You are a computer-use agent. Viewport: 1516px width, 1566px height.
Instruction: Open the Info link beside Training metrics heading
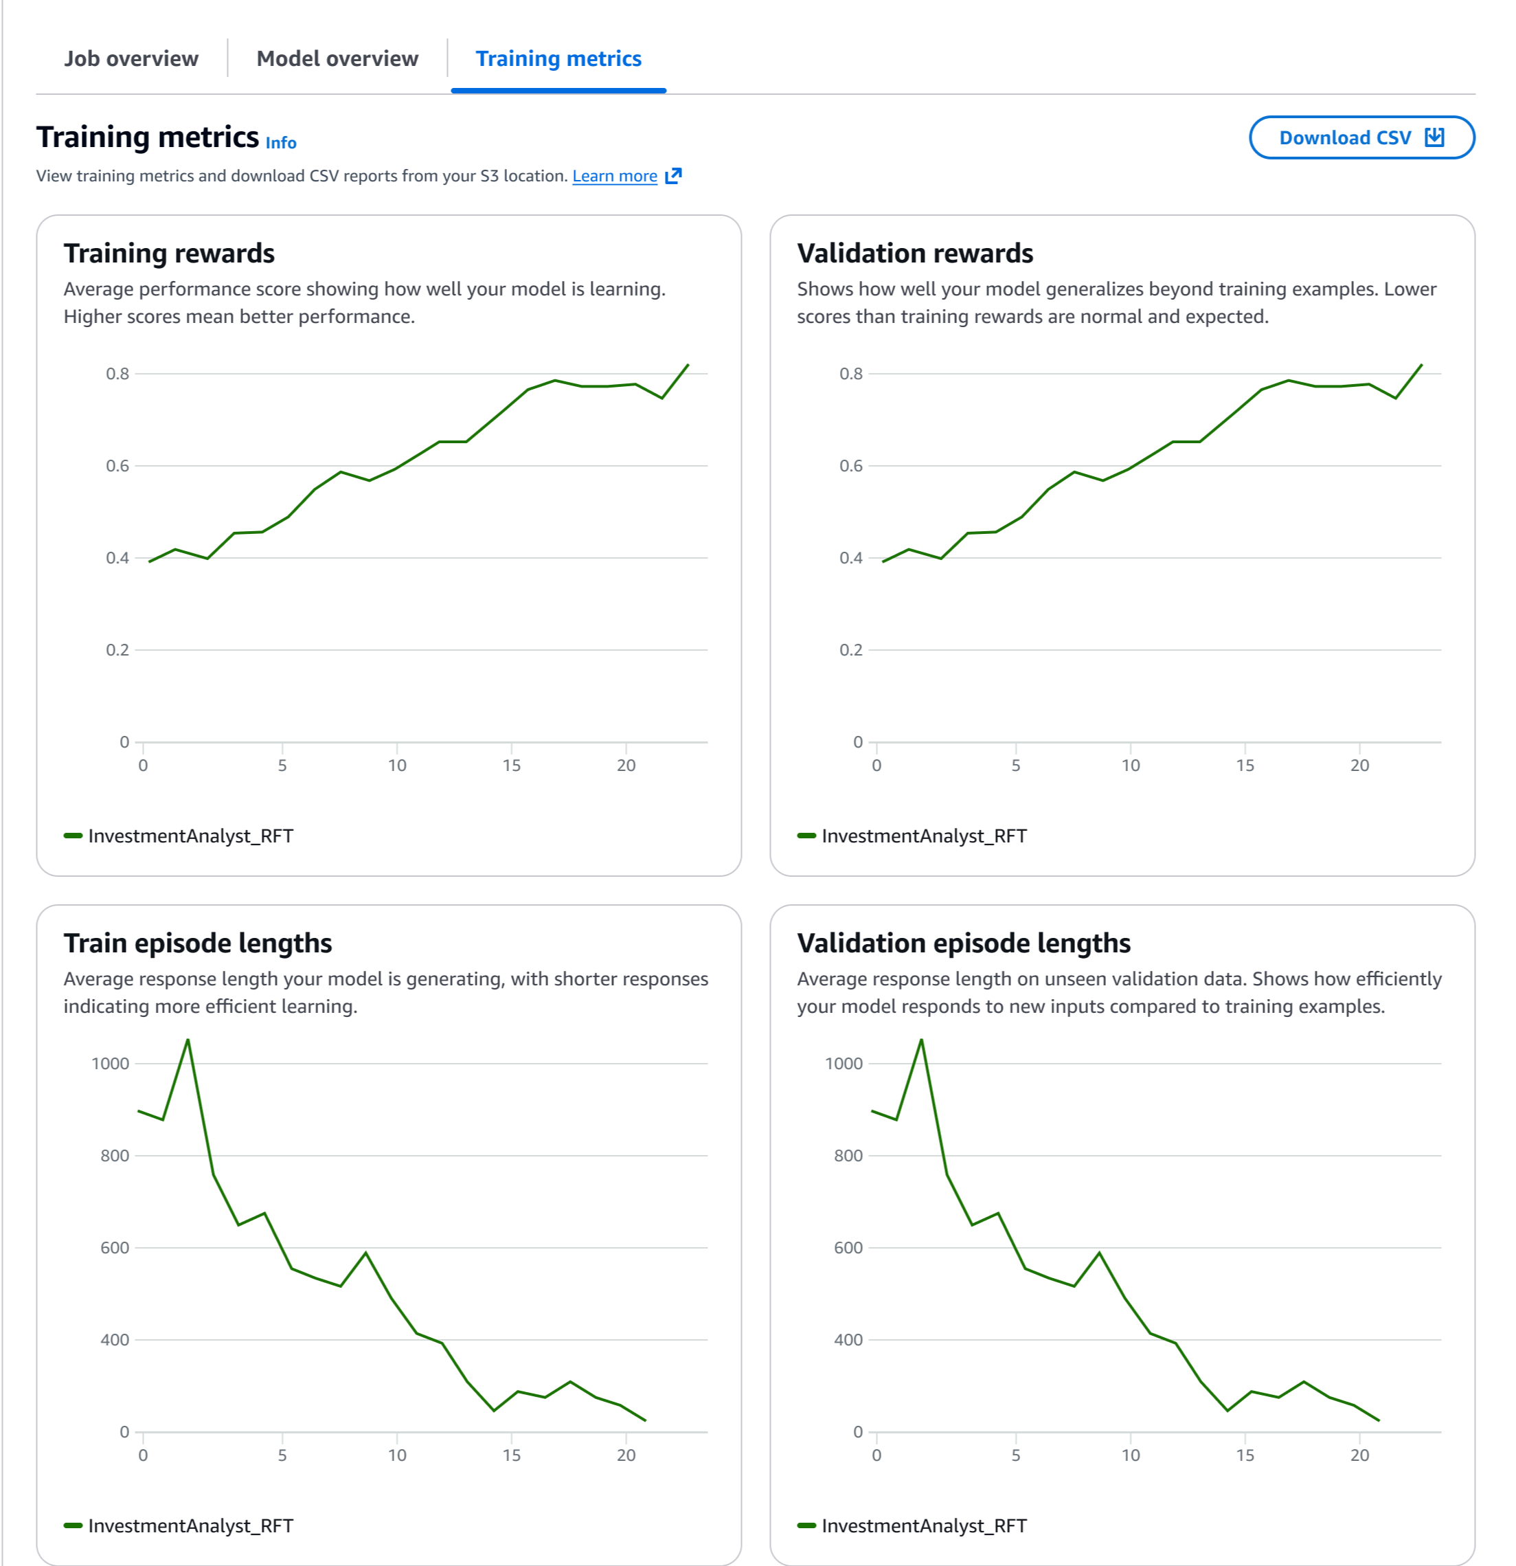click(280, 143)
